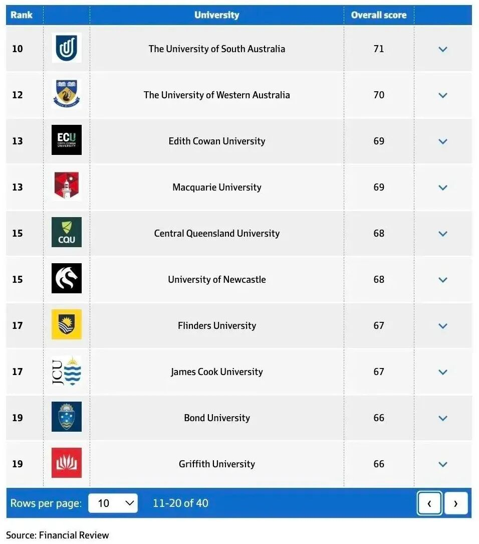Image resolution: width=479 pixels, height=544 pixels.
Task: Expand the Flinders University row chevron
Action: pos(442,326)
